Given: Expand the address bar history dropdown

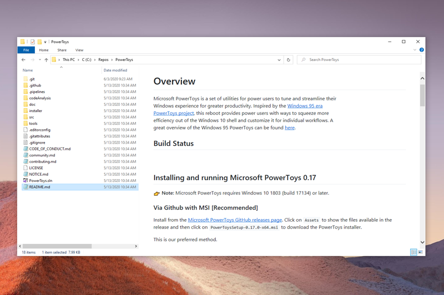Looking at the screenshot, I should coord(279,60).
